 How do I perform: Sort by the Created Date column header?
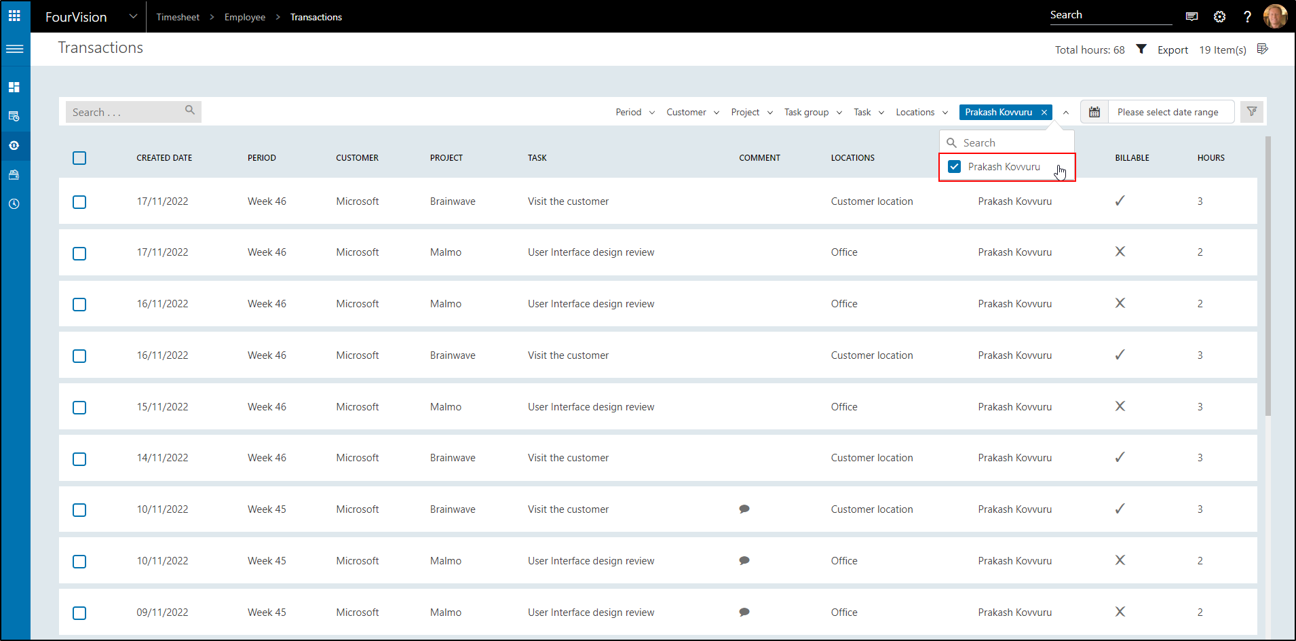164,158
